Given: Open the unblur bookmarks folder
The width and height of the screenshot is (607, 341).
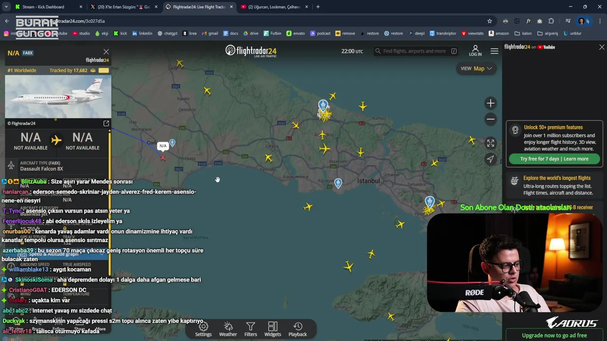Looking at the screenshot, I should [x=572, y=33].
